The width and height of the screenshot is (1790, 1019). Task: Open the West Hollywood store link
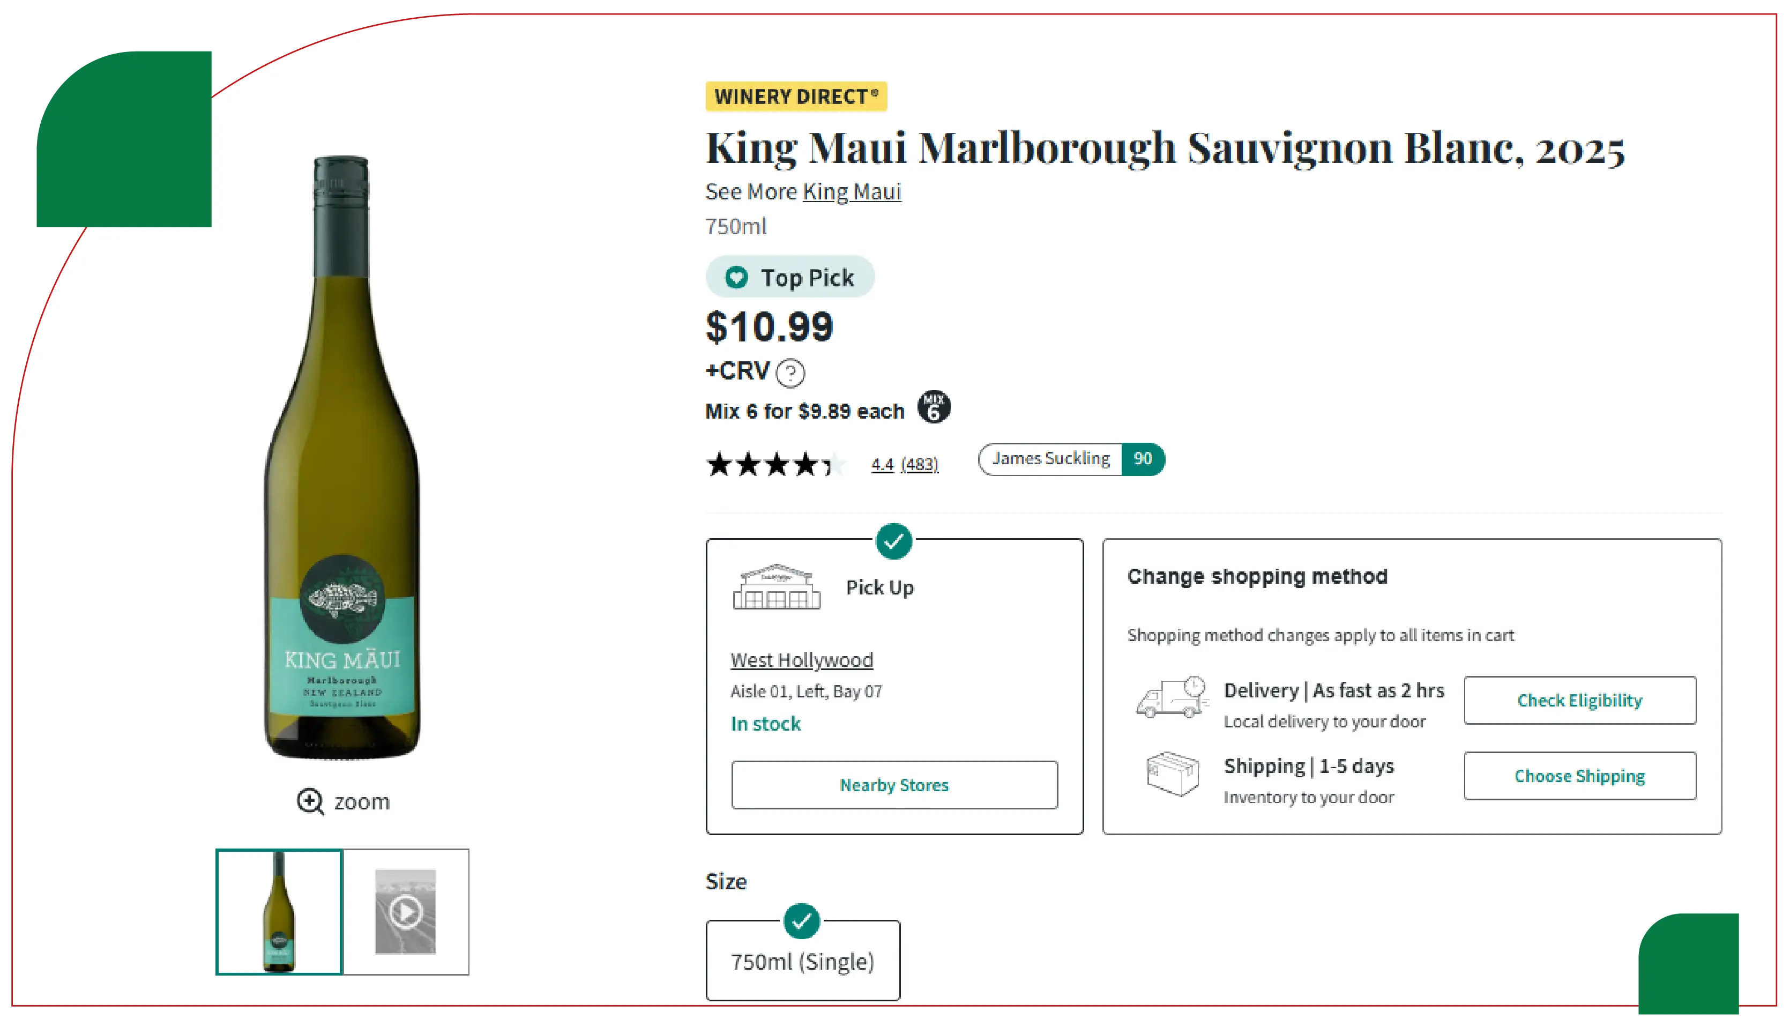[x=802, y=660]
